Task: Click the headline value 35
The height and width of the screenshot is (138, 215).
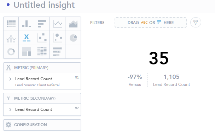Action: [159, 58]
